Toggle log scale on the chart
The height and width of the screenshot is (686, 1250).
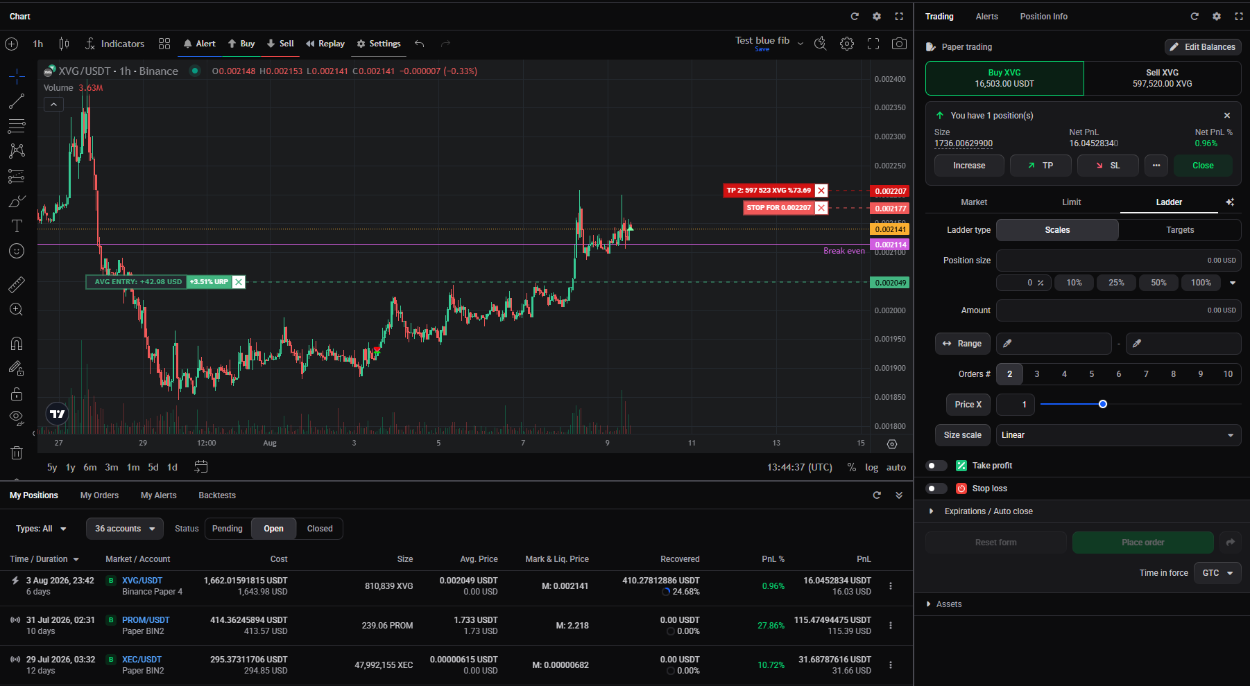(871, 467)
